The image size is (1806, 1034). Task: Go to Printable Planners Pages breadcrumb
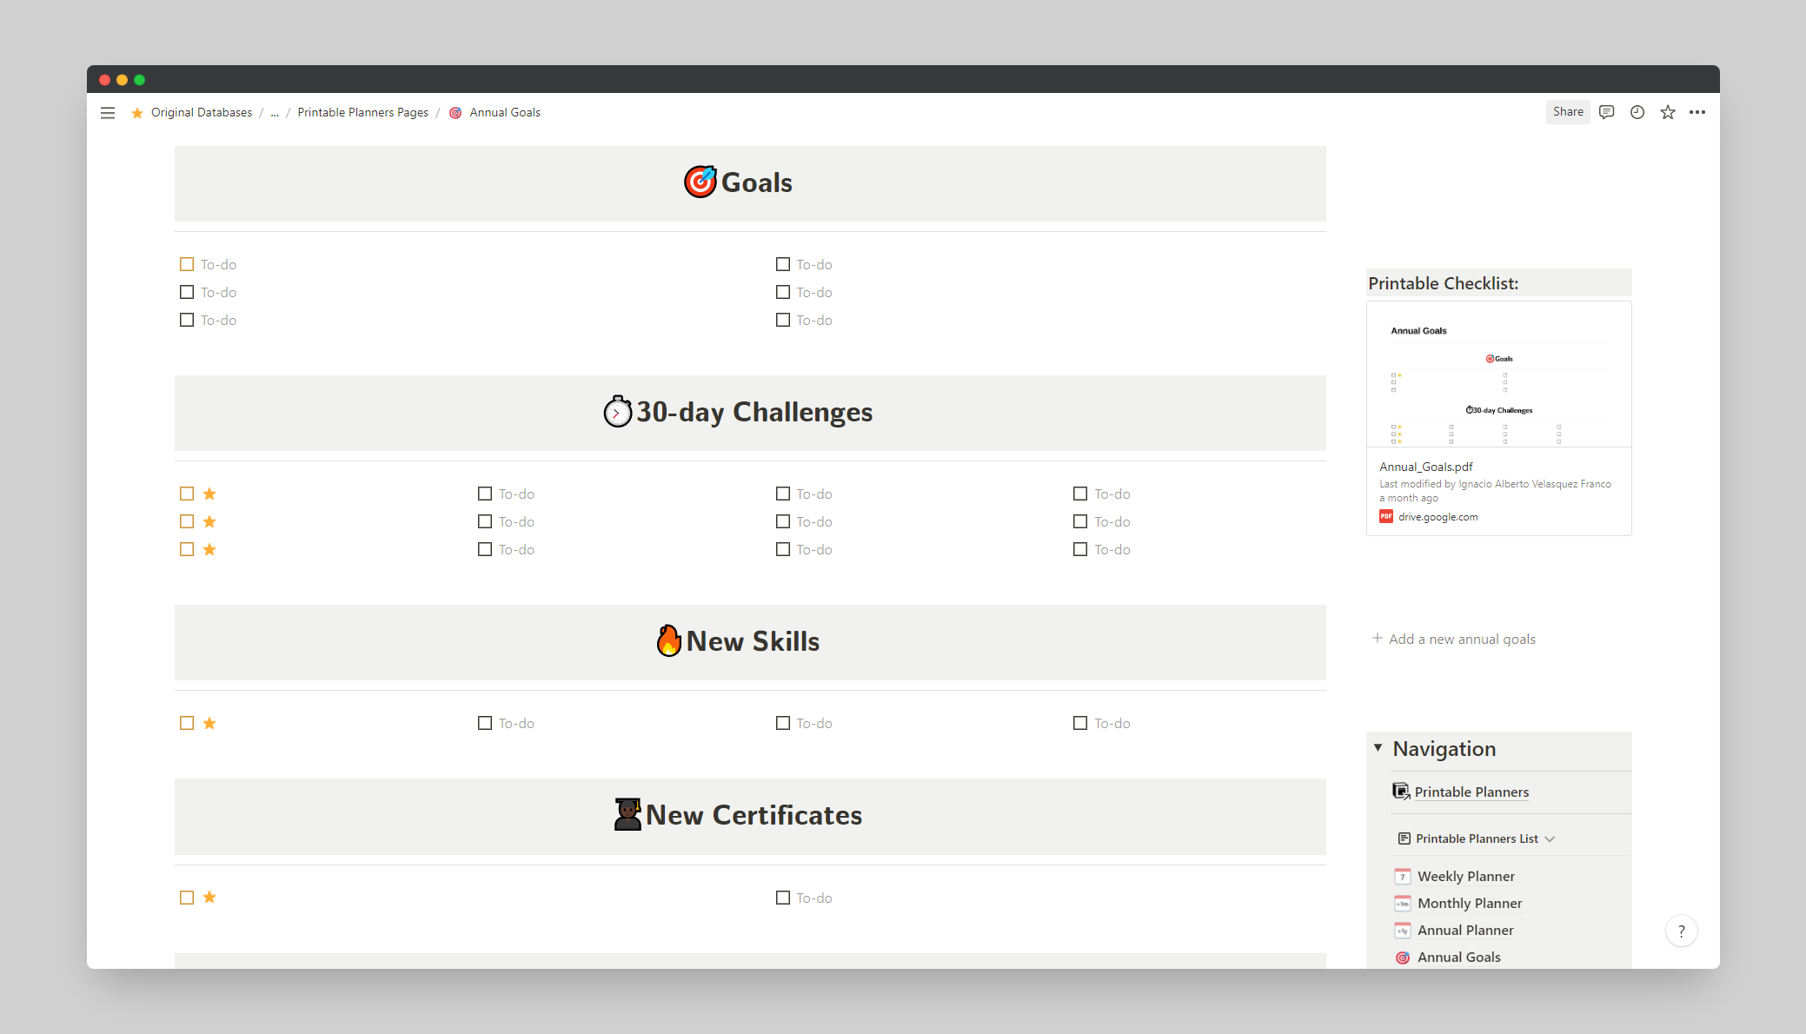point(362,113)
